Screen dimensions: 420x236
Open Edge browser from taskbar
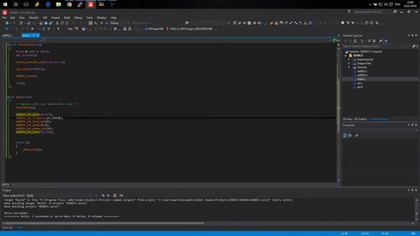coord(48,5)
